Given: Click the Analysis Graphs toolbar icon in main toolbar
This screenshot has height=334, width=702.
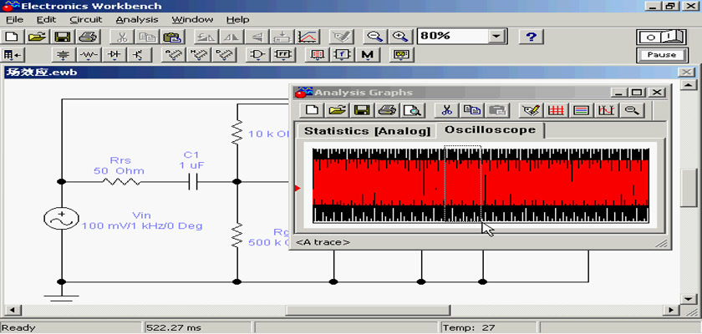Looking at the screenshot, I should pyautogui.click(x=308, y=37).
